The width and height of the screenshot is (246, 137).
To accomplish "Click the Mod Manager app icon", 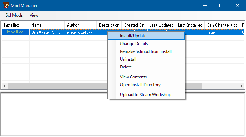I will [x=6, y=5].
